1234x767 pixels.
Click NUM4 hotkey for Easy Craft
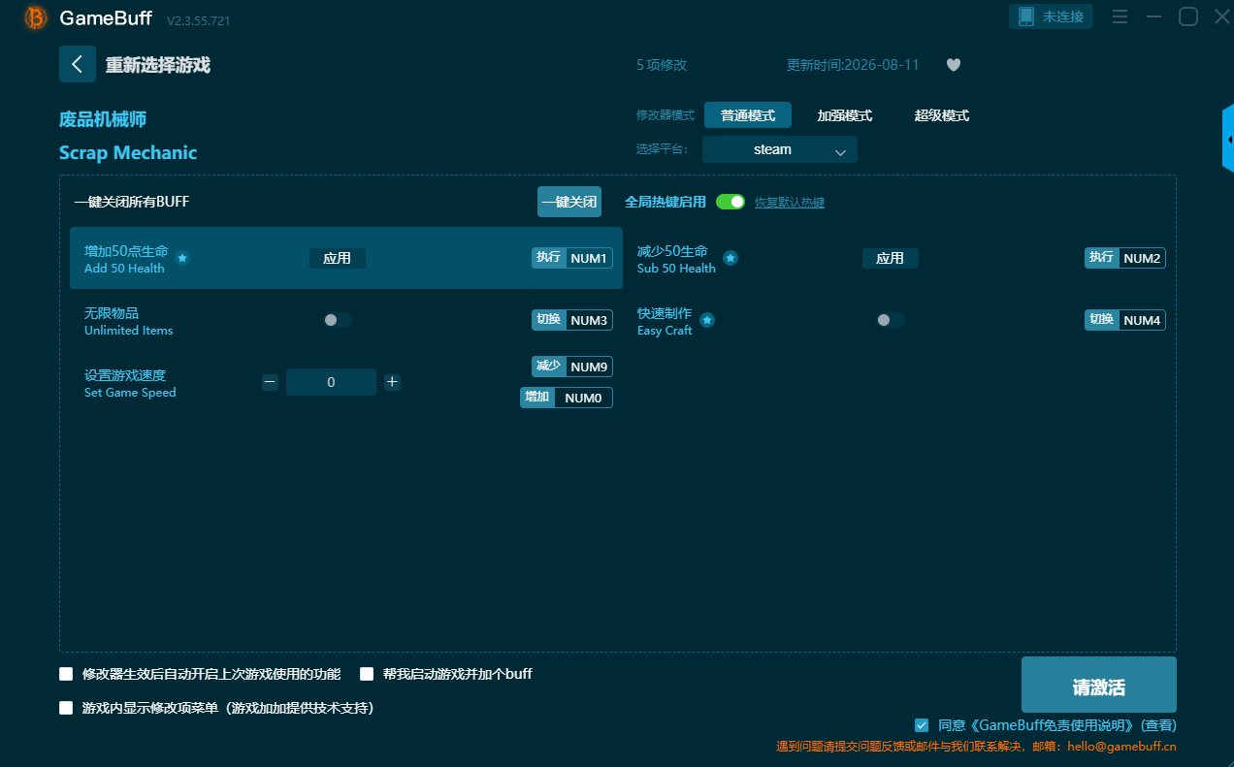pyautogui.click(x=1142, y=320)
